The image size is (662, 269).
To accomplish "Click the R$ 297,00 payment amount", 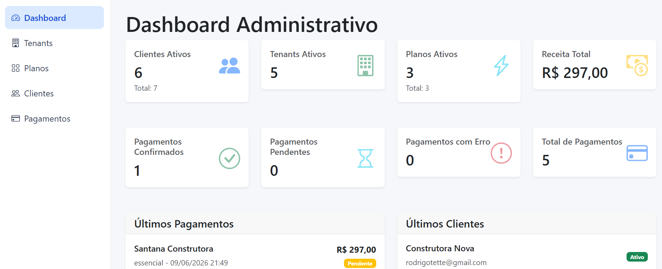I will 356,250.
